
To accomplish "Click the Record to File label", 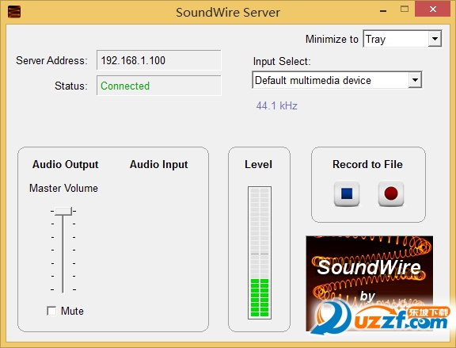I will (x=367, y=164).
